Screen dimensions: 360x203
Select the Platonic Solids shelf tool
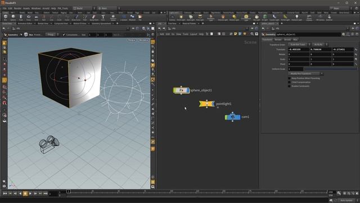coord(112,17)
